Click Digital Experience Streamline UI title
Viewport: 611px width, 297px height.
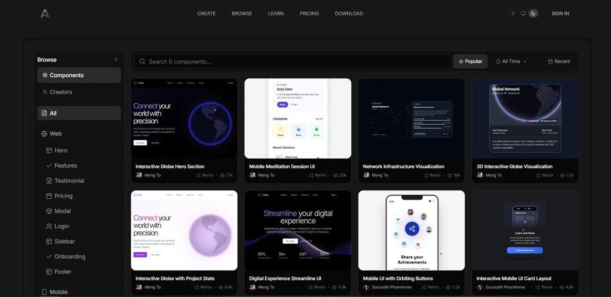pos(285,279)
